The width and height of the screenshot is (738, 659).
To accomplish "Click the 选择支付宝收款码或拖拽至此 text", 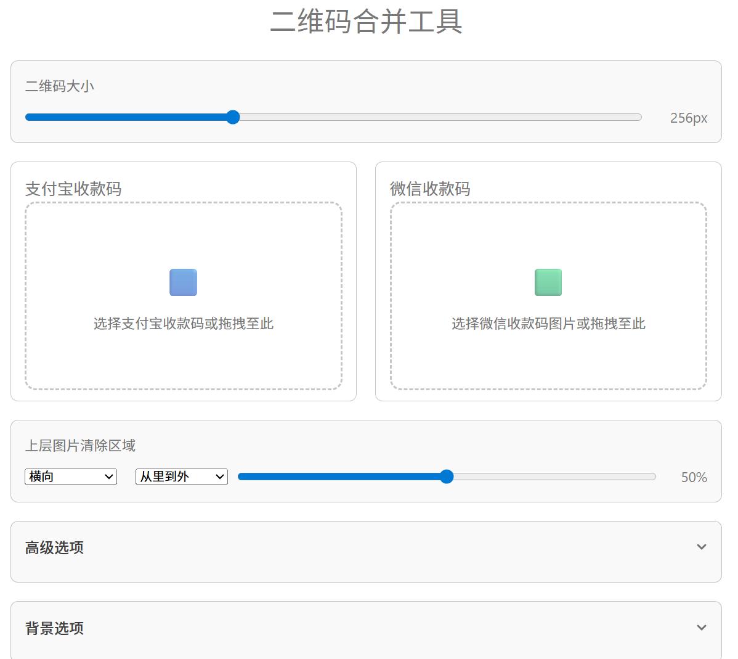I will [x=183, y=324].
